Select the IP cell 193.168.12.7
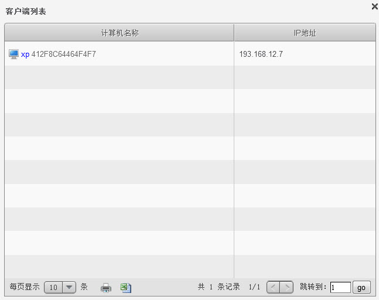379x300 pixels. pyautogui.click(x=261, y=54)
